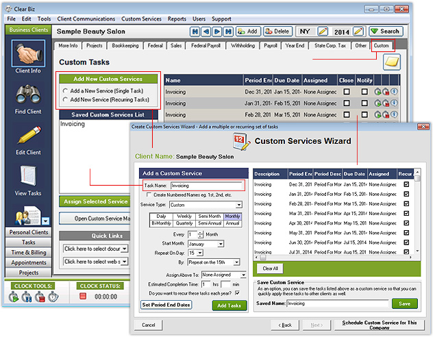Click the people and document sidebar icon
Screen dimensions: 435x337
coord(27,216)
